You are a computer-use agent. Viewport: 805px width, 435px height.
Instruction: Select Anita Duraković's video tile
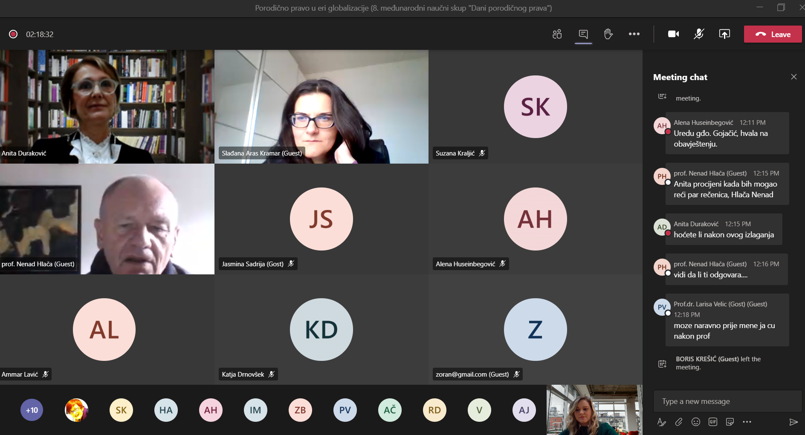click(107, 107)
